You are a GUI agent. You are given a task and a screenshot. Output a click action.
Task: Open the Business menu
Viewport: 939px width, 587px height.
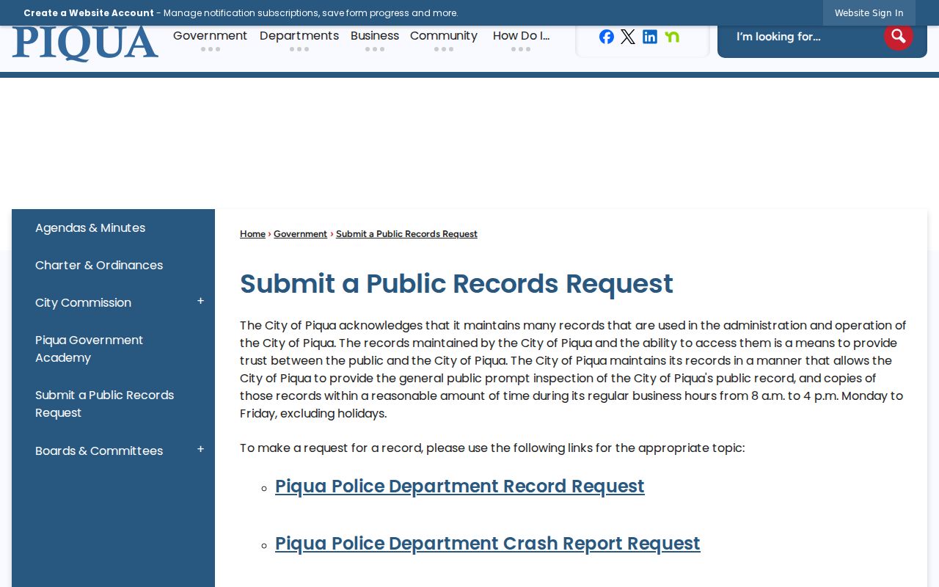click(375, 36)
